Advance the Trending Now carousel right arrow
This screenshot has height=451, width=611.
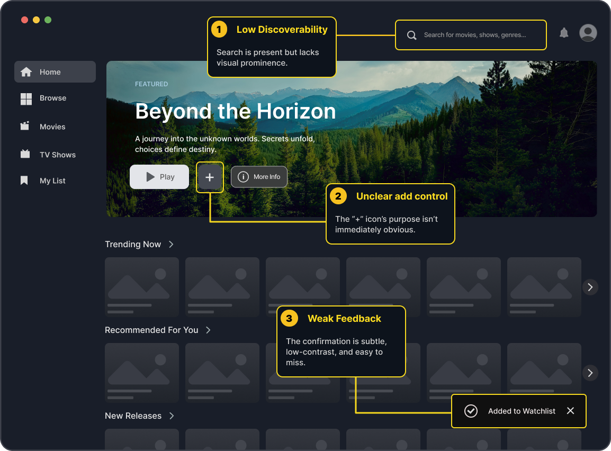tap(590, 287)
